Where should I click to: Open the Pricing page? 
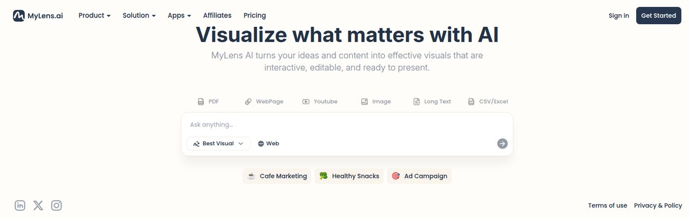pyautogui.click(x=255, y=16)
